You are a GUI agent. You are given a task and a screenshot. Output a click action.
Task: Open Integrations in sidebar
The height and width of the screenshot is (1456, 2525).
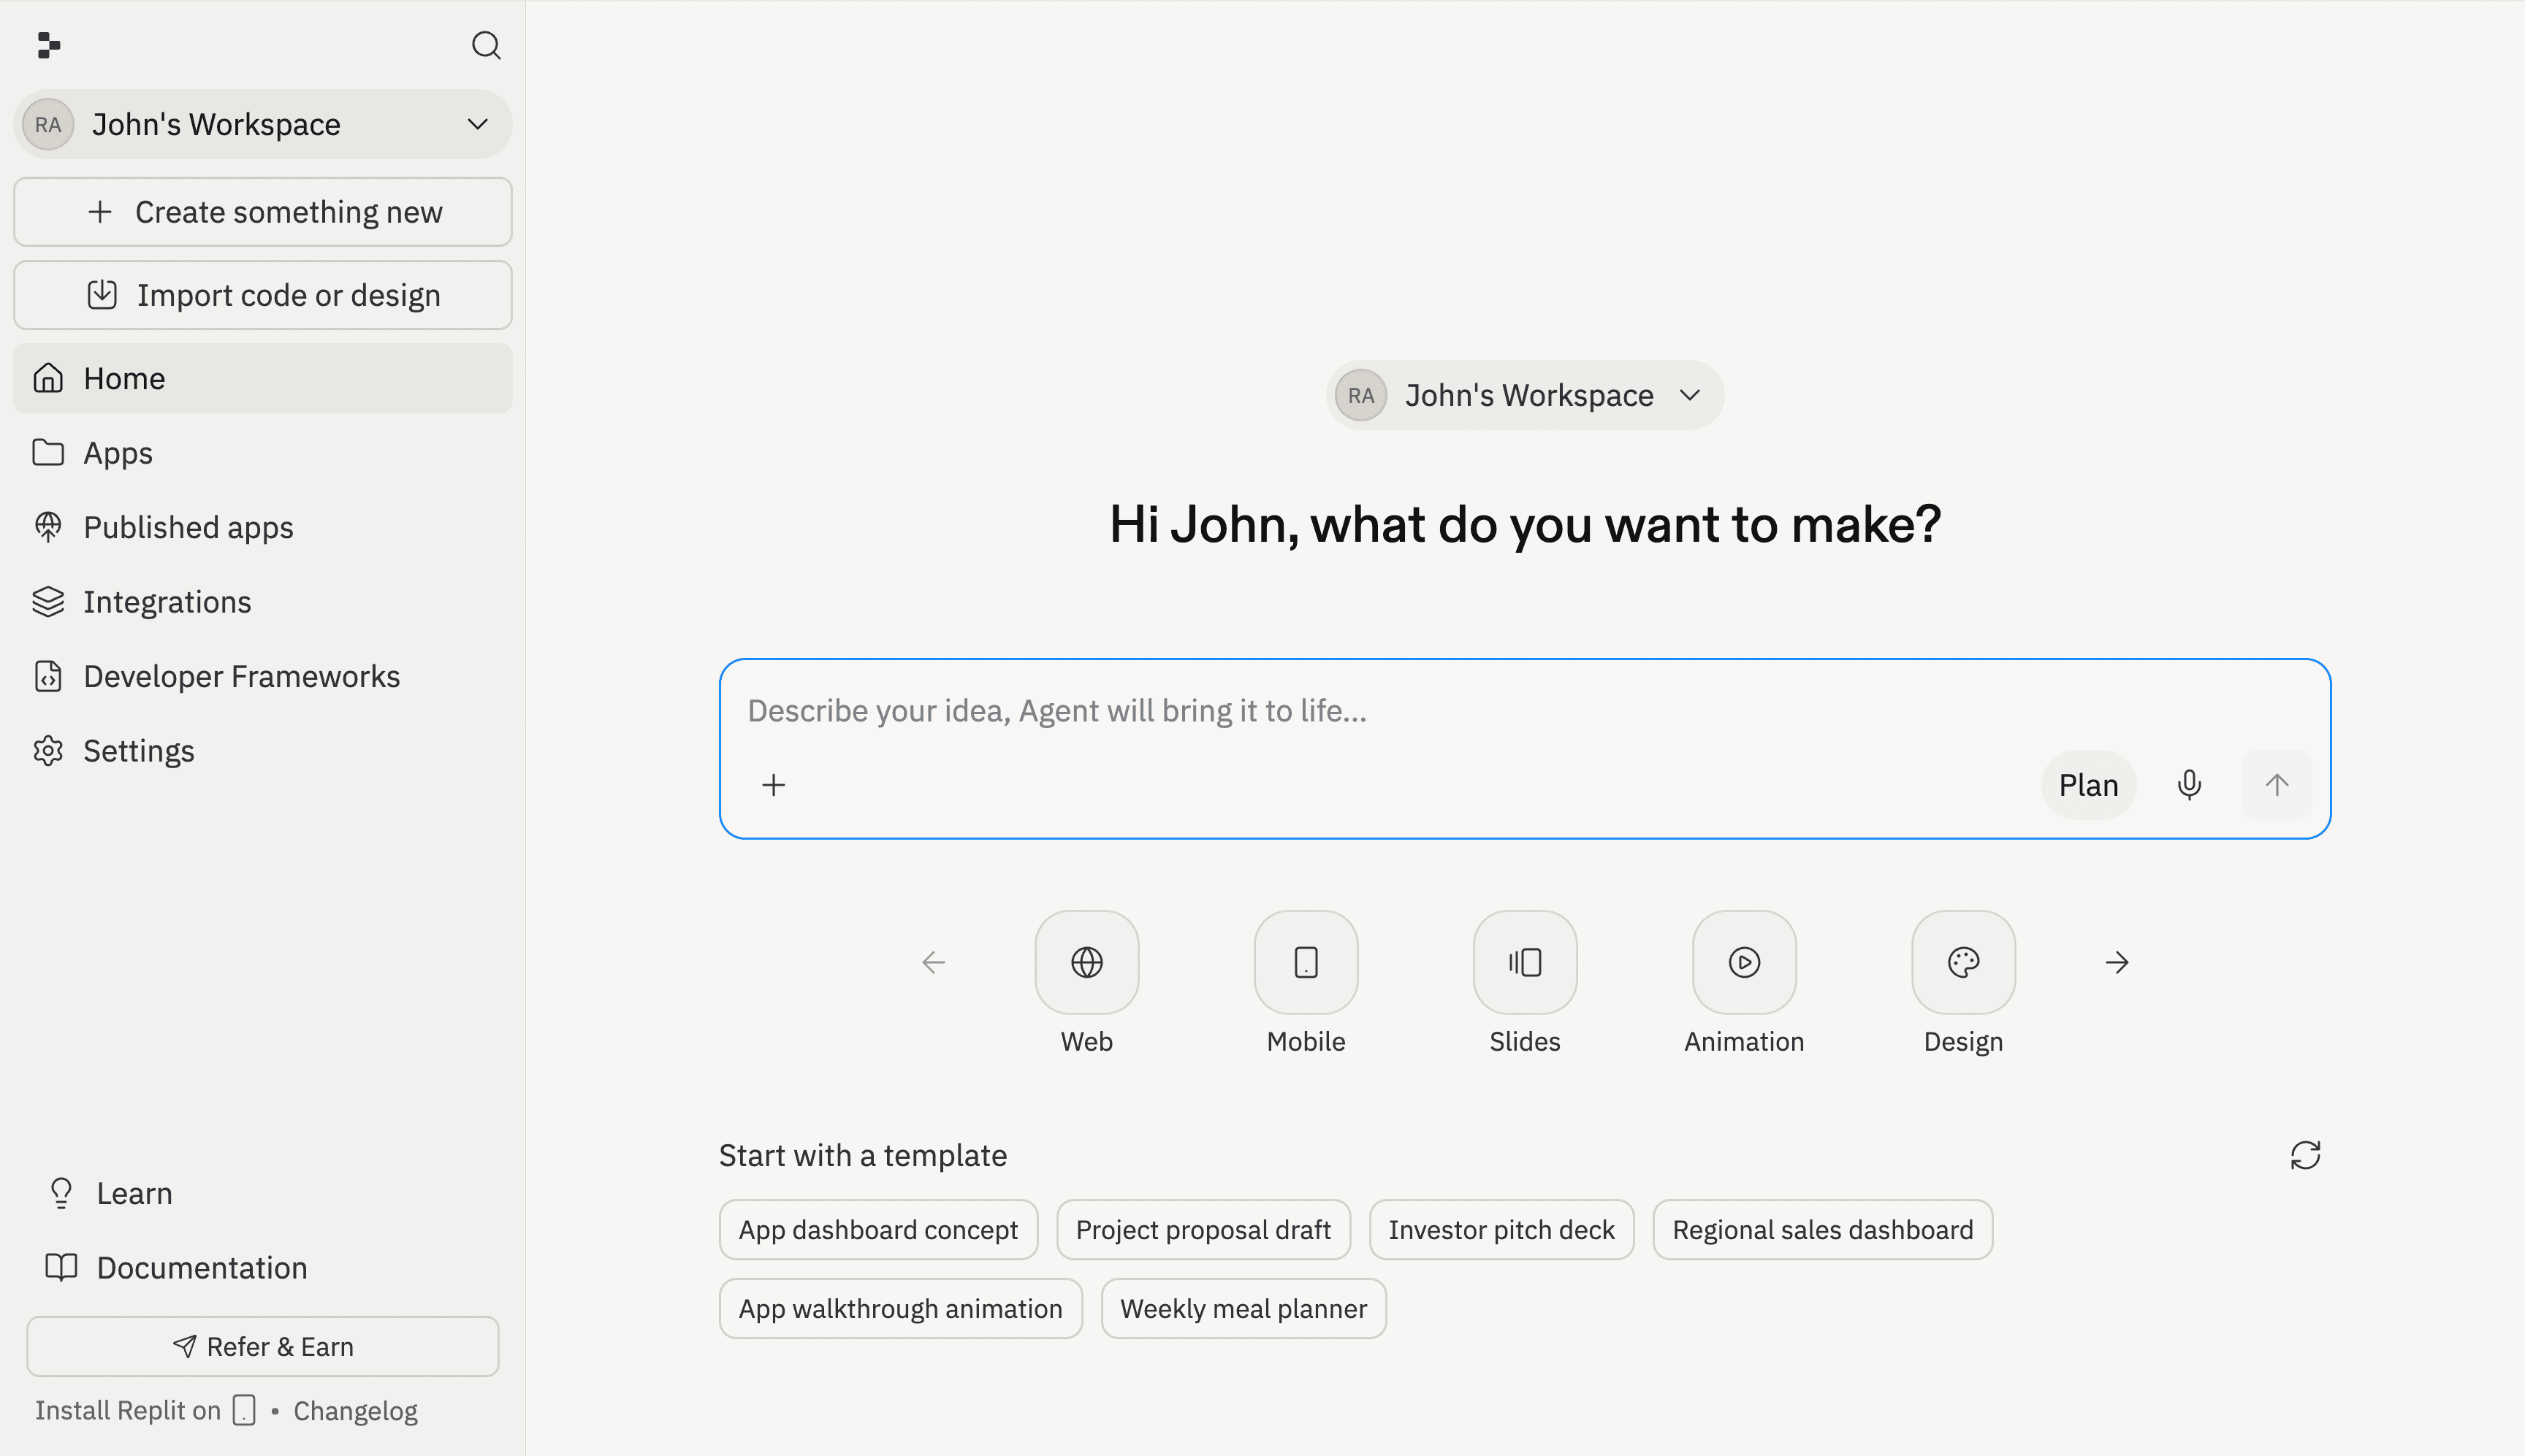point(262,602)
